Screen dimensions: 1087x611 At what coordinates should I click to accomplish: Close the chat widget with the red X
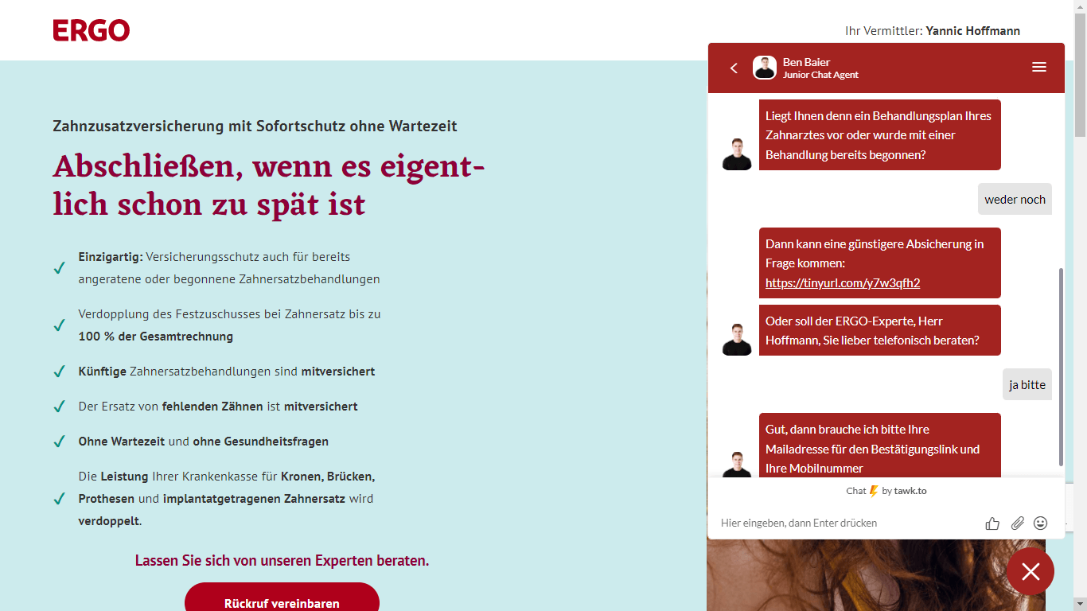(1031, 571)
